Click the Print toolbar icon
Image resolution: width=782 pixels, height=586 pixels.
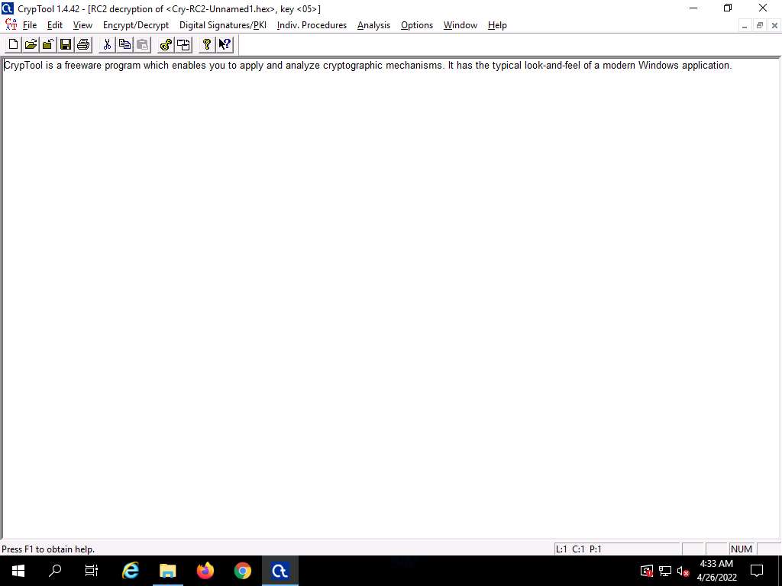click(x=83, y=44)
